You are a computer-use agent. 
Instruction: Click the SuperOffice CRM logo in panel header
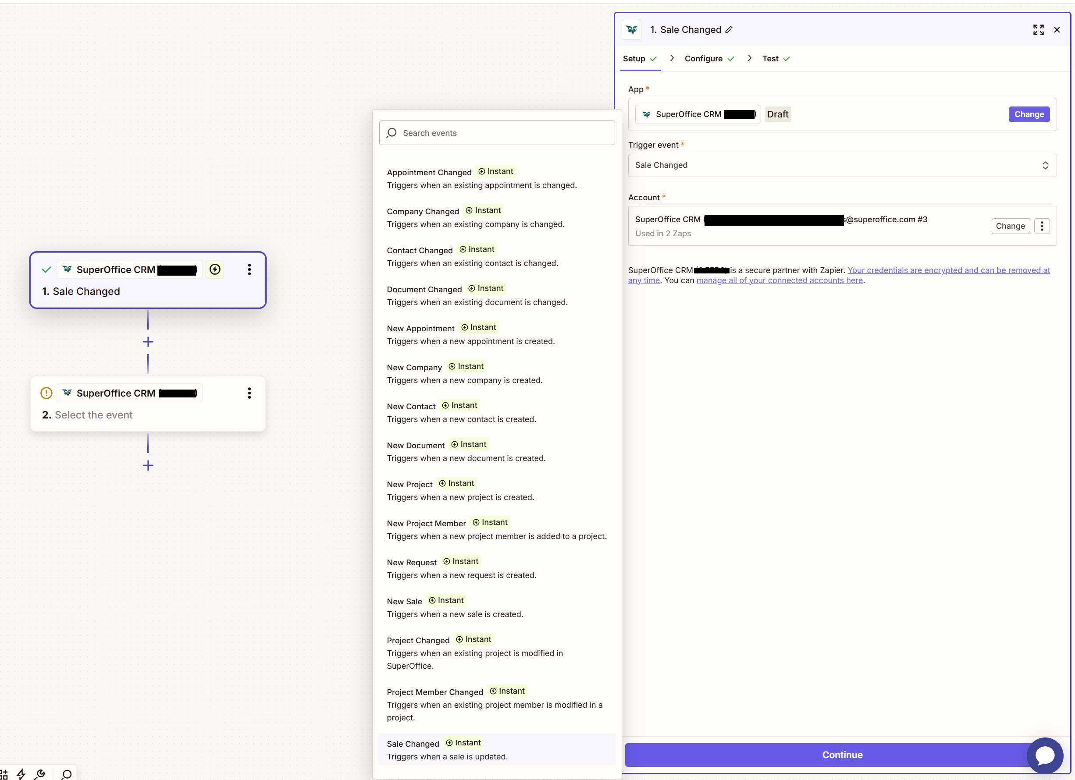tap(632, 29)
